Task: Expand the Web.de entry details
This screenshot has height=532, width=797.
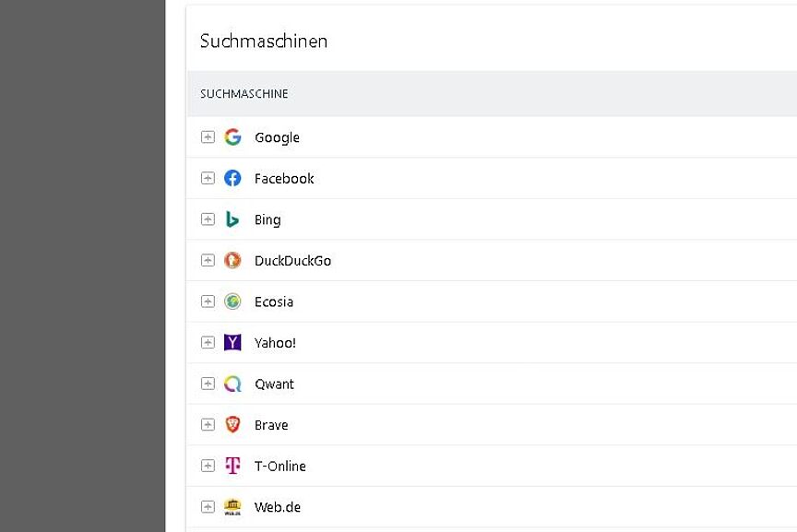Action: pos(208,506)
